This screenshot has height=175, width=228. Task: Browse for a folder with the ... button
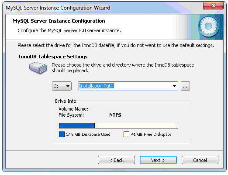click(185, 86)
